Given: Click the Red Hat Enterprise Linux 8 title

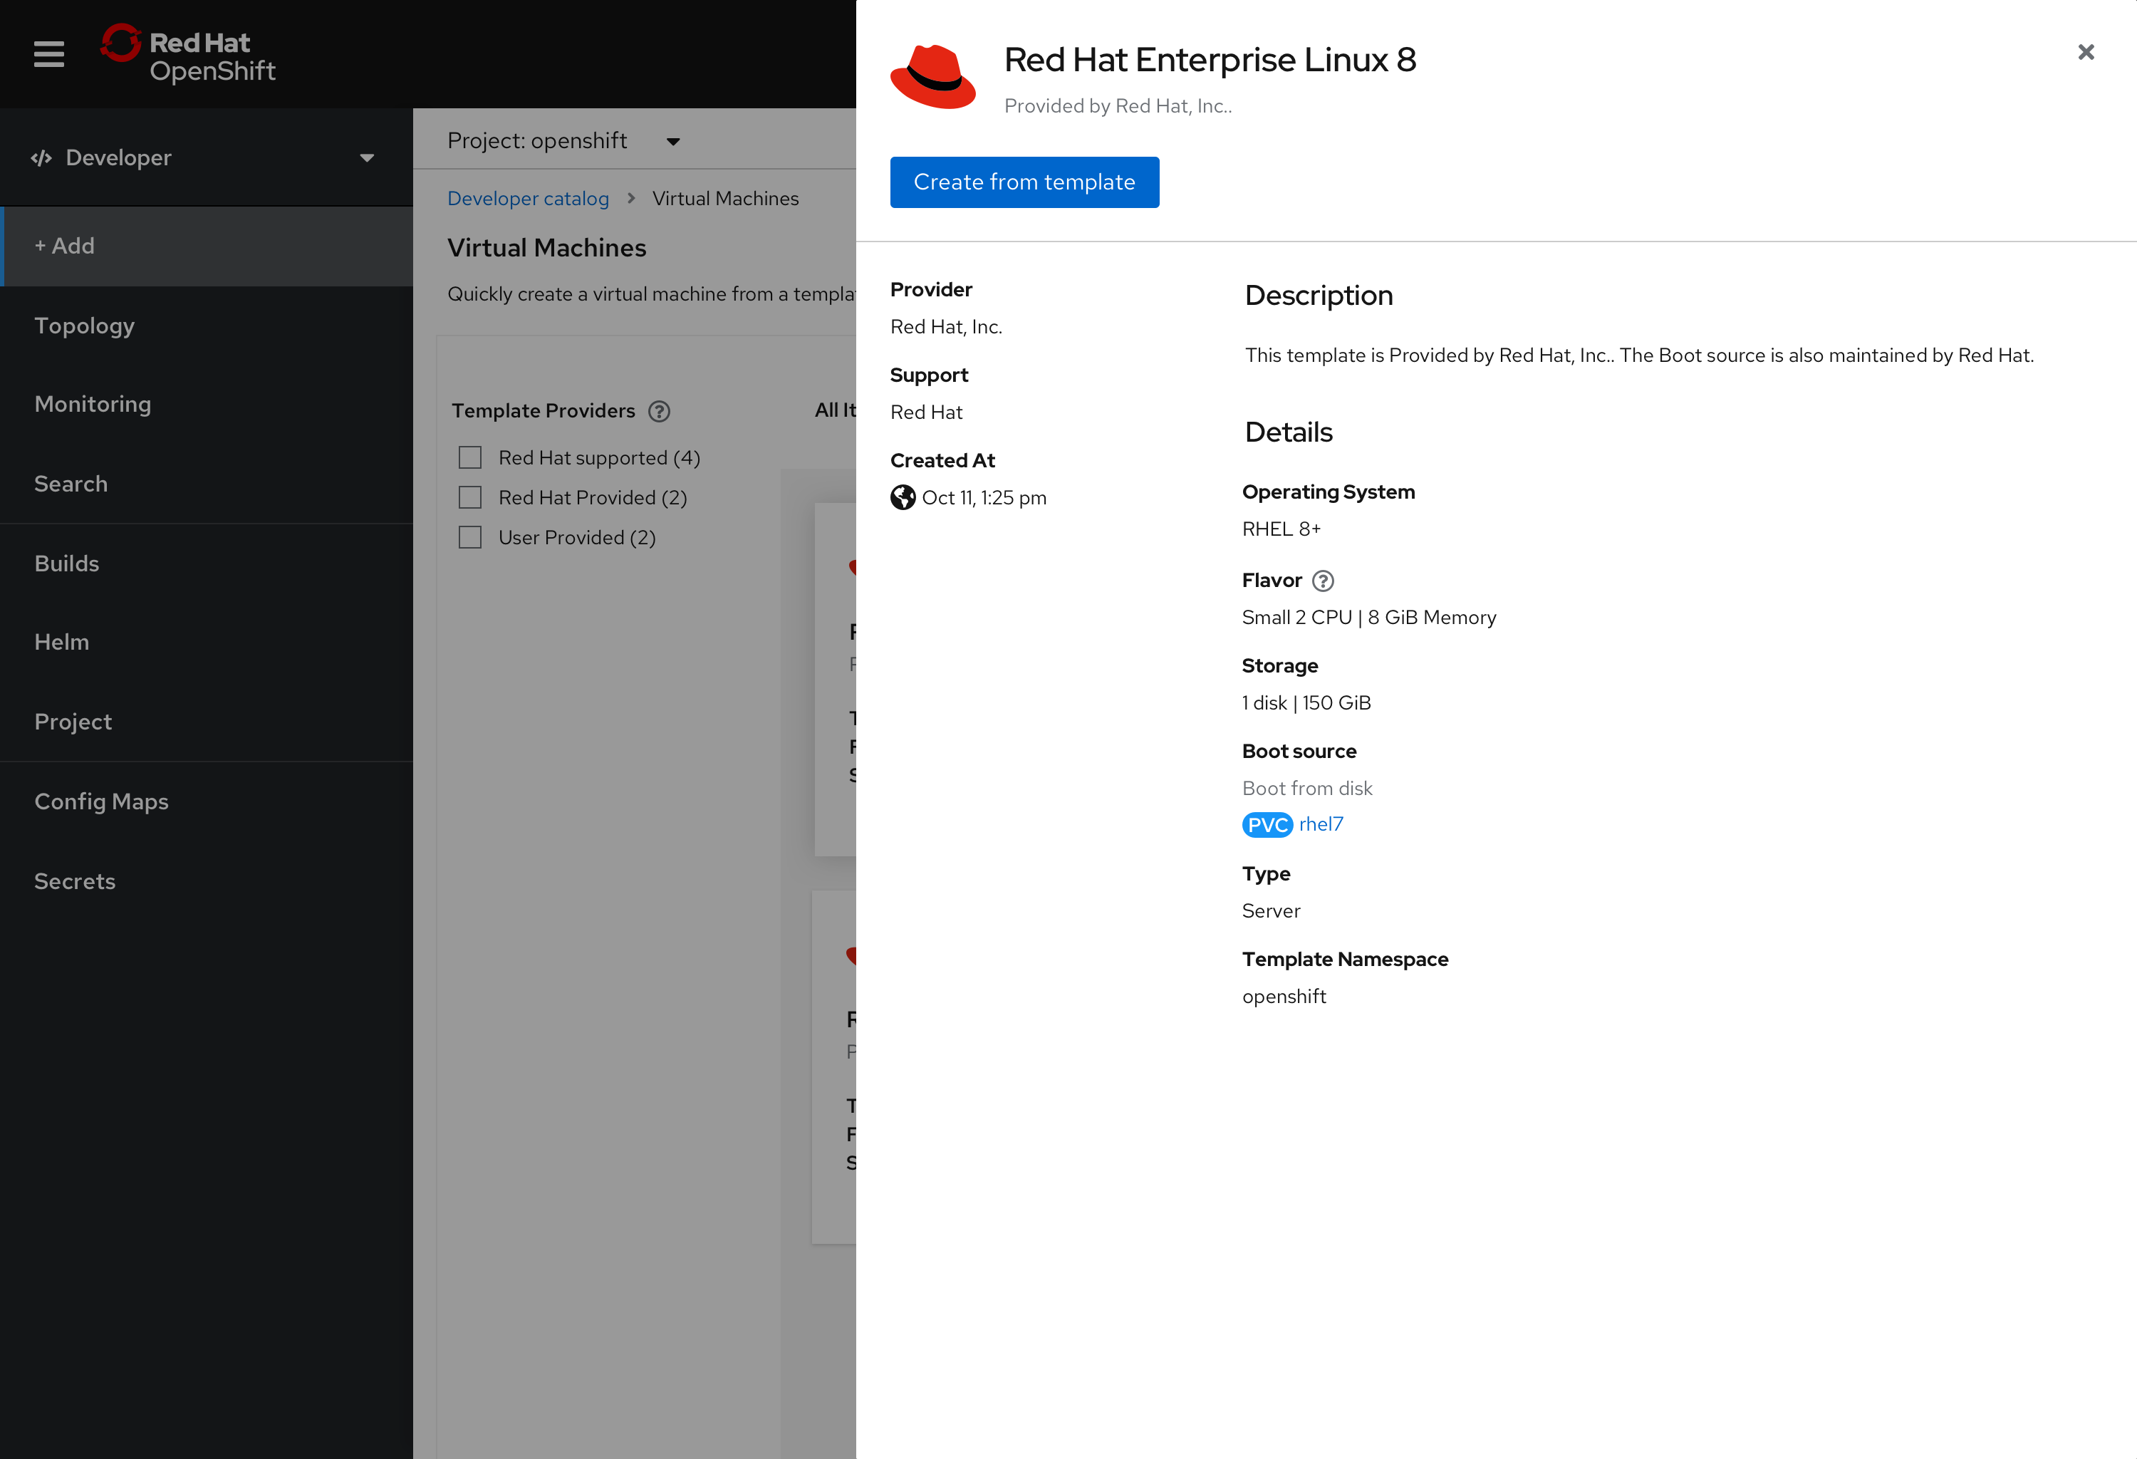Looking at the screenshot, I should pyautogui.click(x=1210, y=60).
